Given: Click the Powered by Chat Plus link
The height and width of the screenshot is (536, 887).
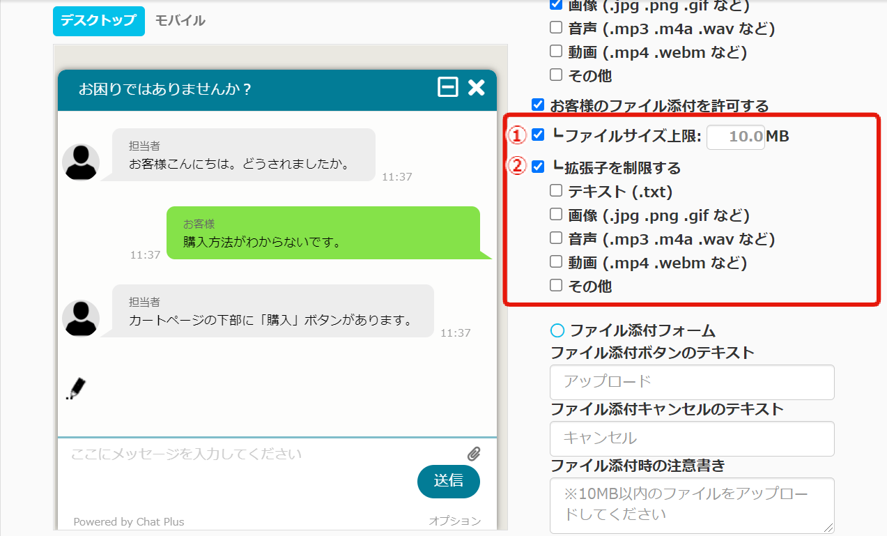Looking at the screenshot, I should 129,521.
